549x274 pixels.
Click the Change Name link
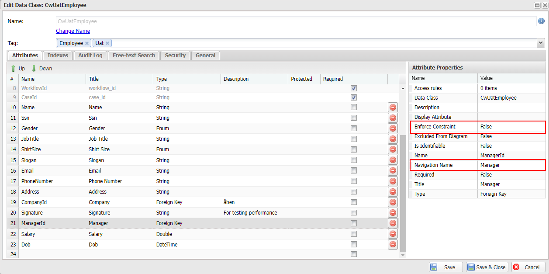(73, 31)
